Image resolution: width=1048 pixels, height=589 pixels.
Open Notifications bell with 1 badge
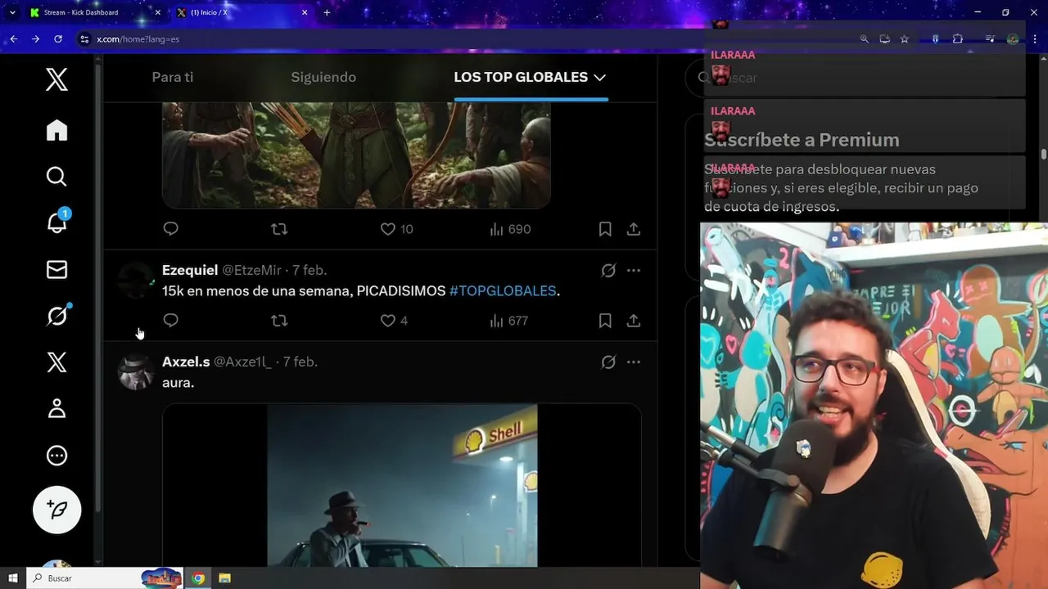click(x=57, y=222)
